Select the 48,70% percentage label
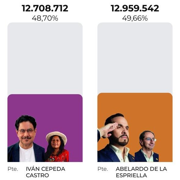This screenshot has width=180, height=180. point(45,18)
